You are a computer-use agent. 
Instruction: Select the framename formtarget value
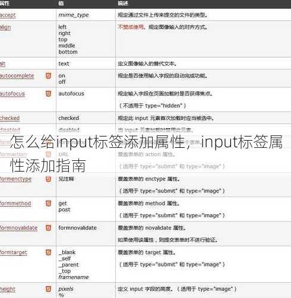pyautogui.click(x=74, y=277)
